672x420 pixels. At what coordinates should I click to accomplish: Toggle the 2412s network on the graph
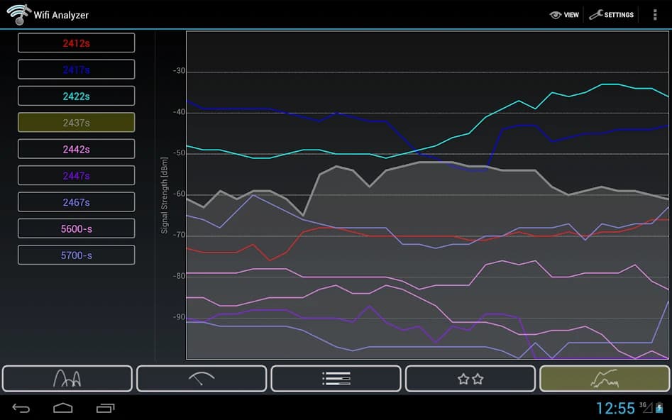[76, 42]
